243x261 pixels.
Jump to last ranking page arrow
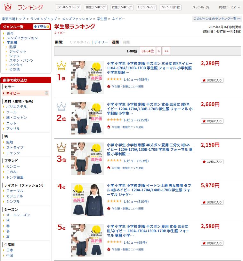coord(166,51)
